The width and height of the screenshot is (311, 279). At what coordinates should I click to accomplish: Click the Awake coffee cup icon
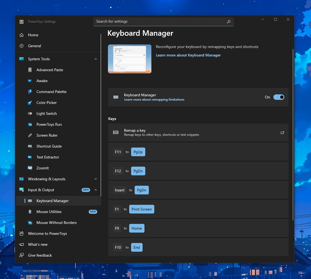[x=30, y=81]
